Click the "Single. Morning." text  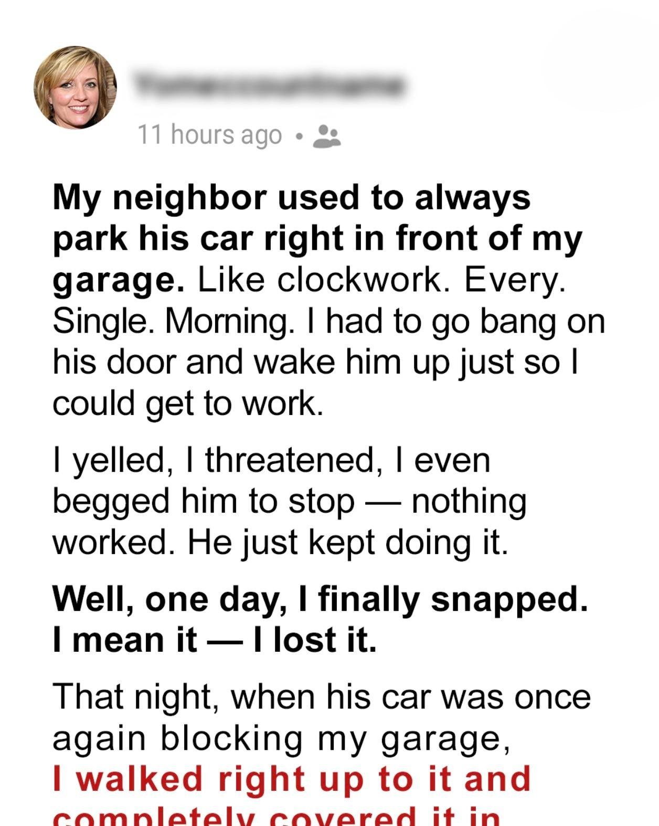point(173,321)
